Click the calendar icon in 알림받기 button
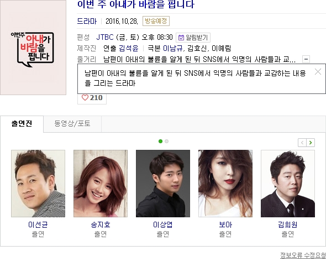Image resolution: width=326 pixels, height=277 pixels. coord(181,38)
